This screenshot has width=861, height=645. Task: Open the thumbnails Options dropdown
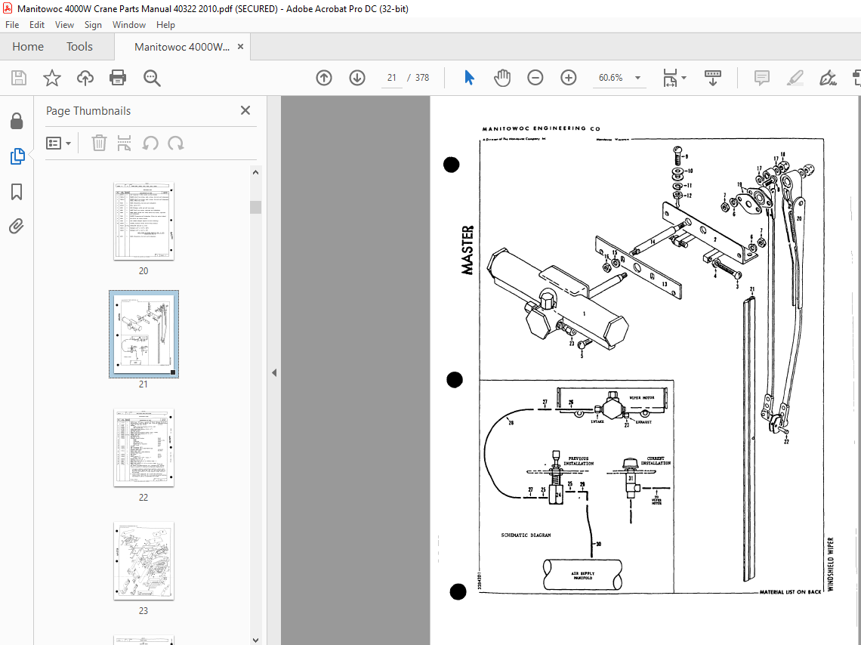click(x=58, y=144)
